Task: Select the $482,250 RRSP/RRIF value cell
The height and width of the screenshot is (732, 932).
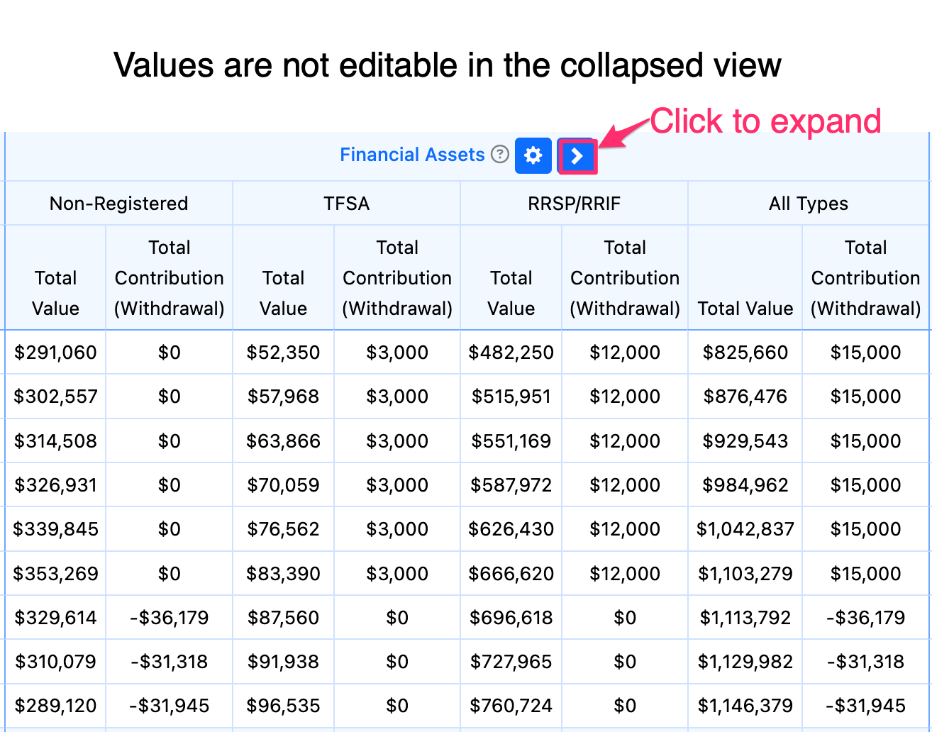Action: [x=511, y=353]
